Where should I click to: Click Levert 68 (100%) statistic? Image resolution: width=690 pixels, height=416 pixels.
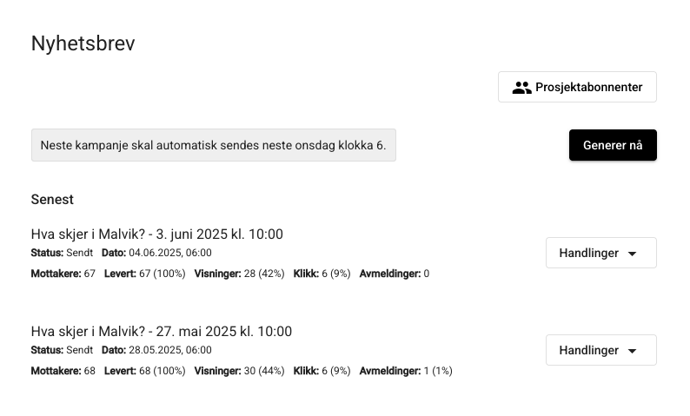[145, 371]
